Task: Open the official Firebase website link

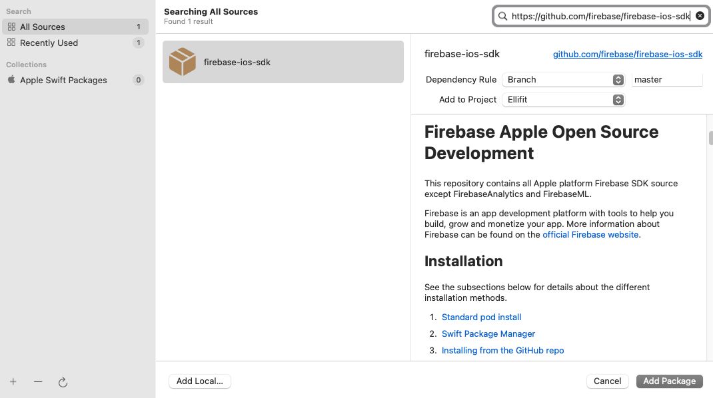Action: click(591, 235)
